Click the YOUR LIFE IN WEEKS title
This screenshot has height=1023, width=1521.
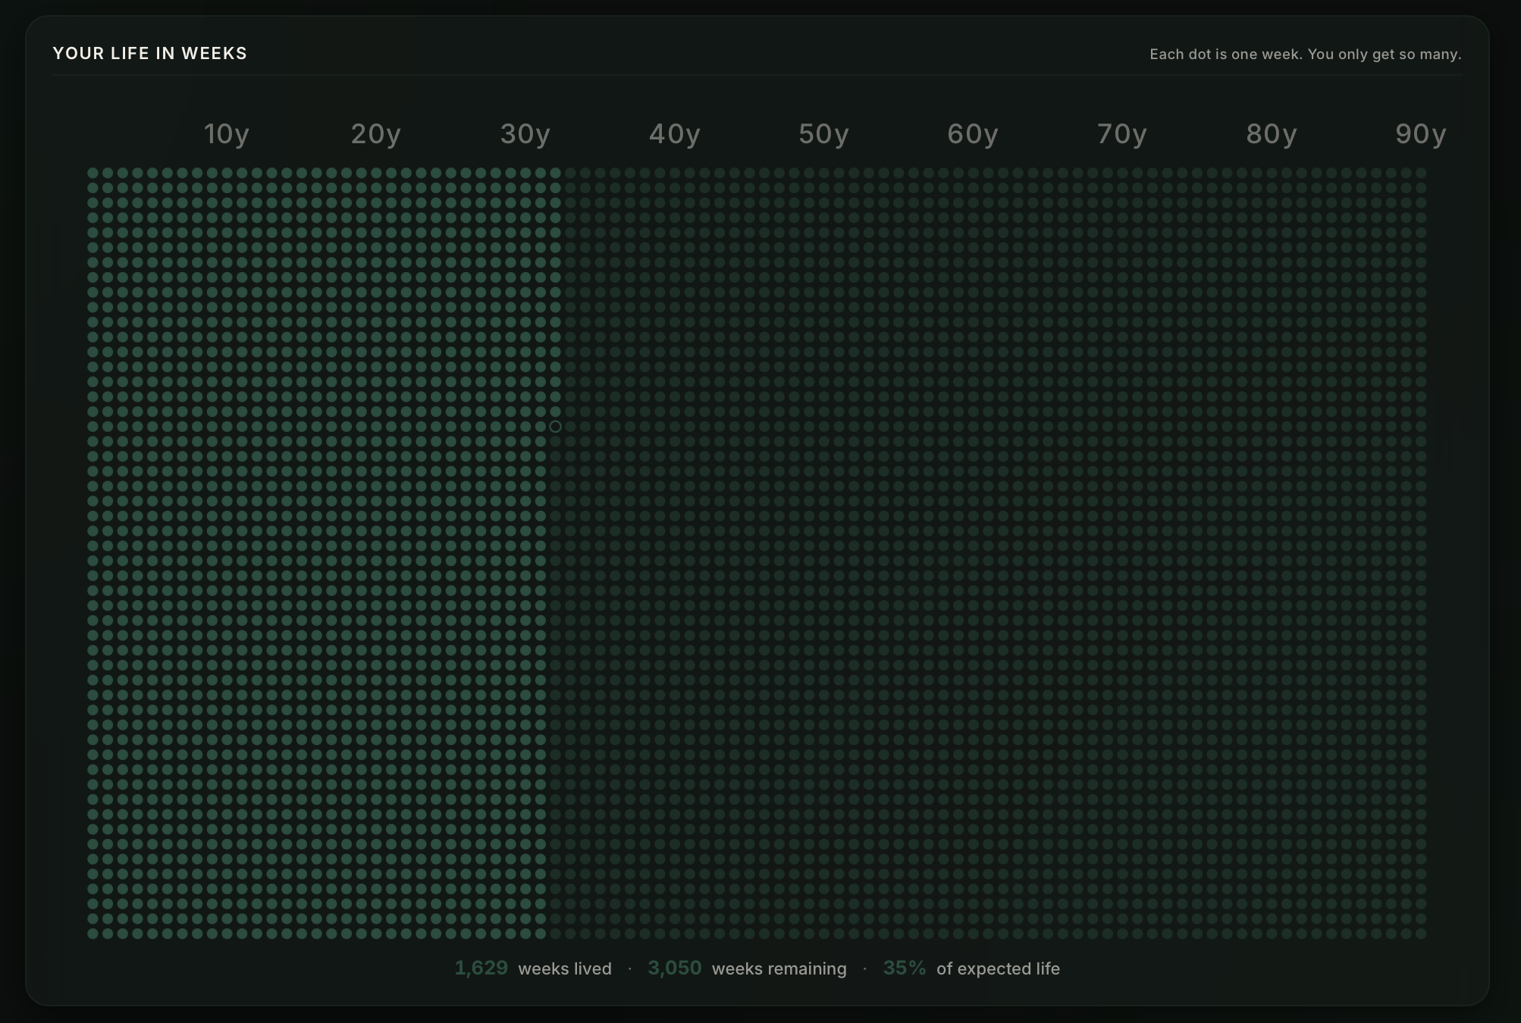point(150,53)
